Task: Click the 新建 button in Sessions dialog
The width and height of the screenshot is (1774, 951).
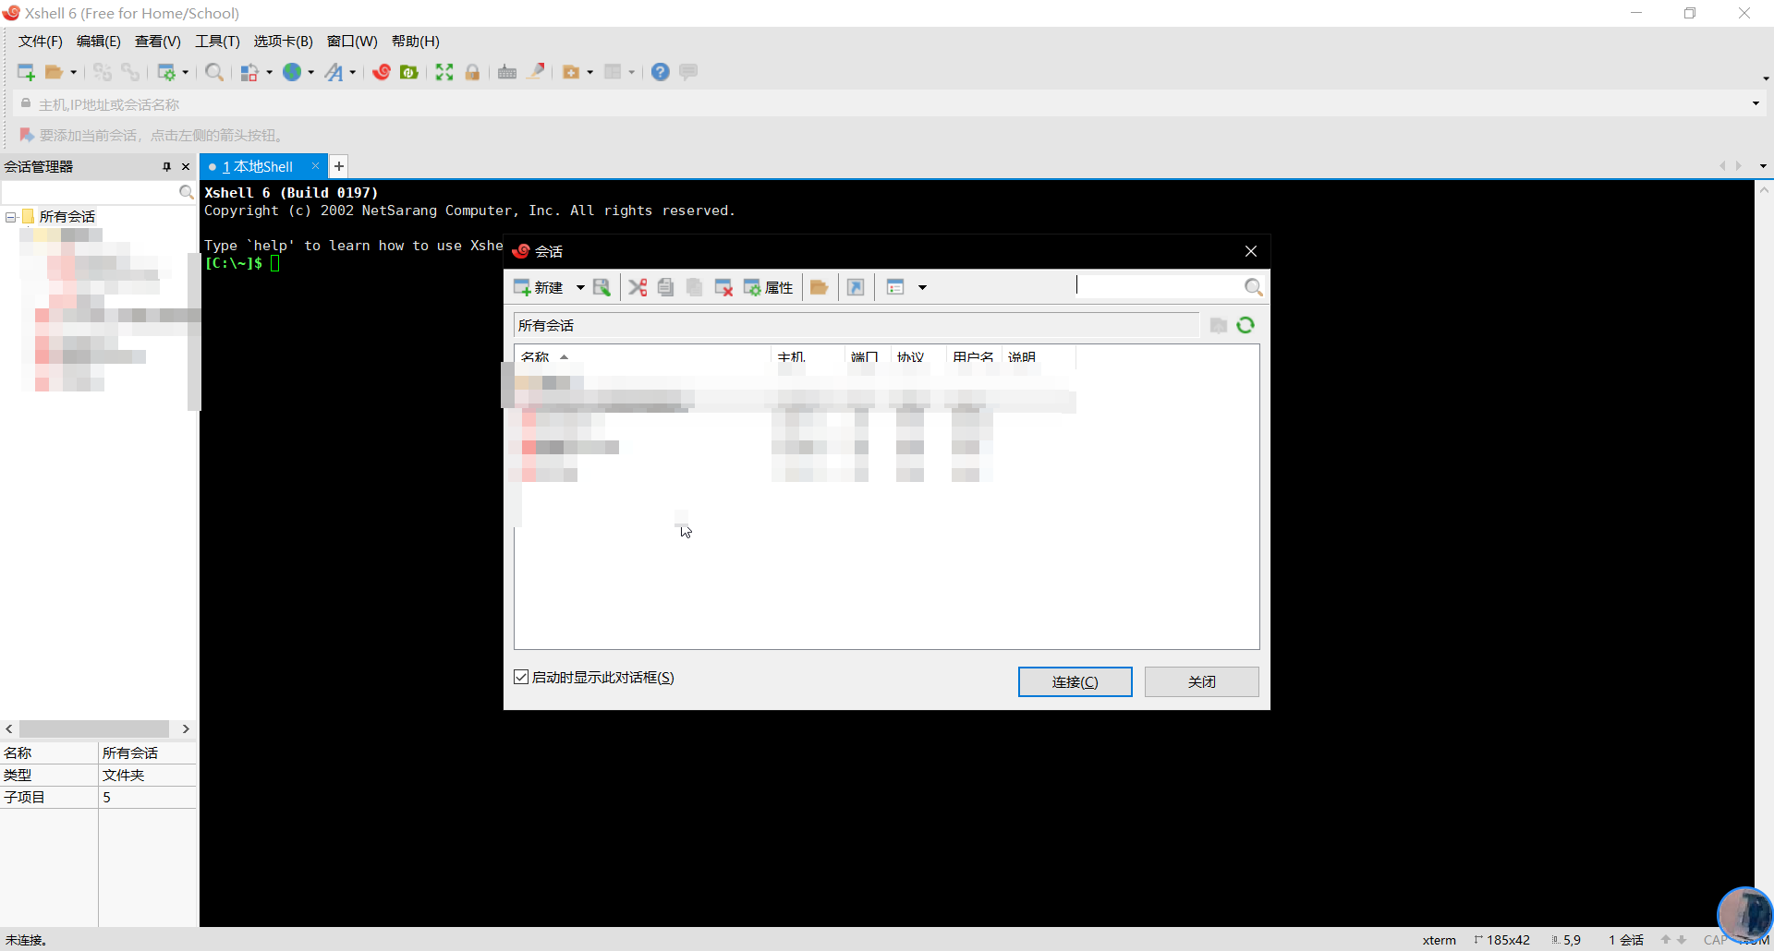Action: coord(538,287)
